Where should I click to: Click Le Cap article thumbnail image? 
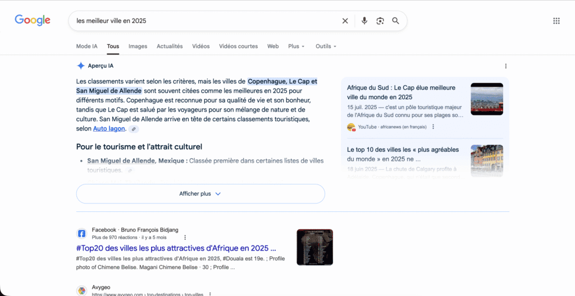(x=487, y=99)
